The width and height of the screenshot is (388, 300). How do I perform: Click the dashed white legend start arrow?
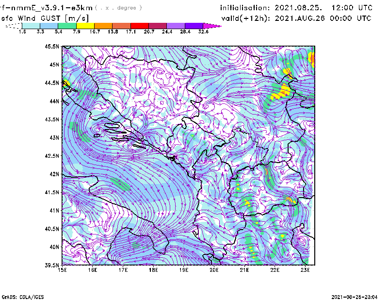[14, 26]
